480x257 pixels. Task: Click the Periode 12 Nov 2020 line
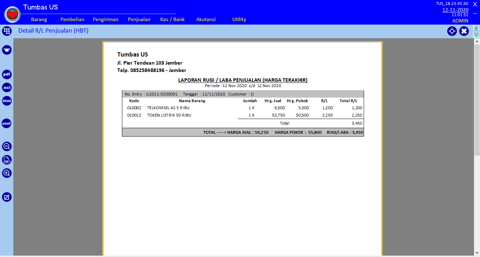243,86
